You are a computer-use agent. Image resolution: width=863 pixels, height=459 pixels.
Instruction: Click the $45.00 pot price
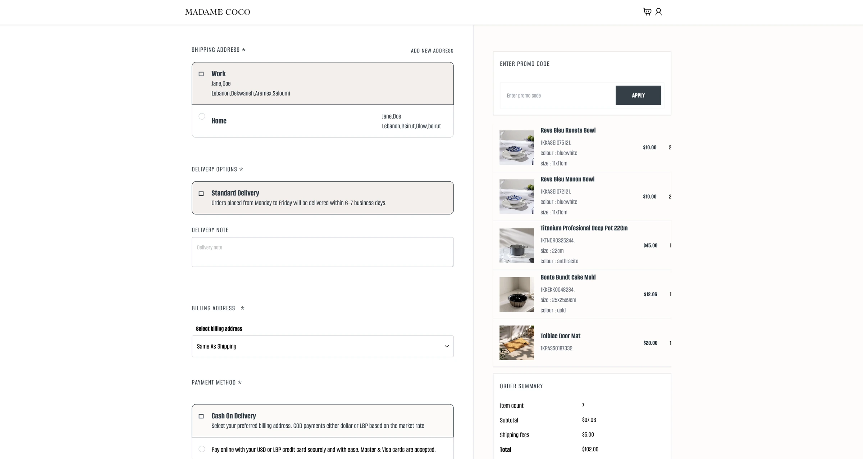point(650,246)
